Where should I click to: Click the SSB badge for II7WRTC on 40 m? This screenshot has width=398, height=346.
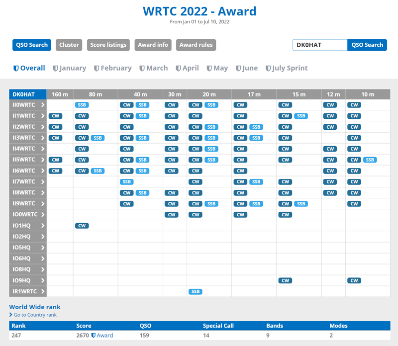point(127,181)
